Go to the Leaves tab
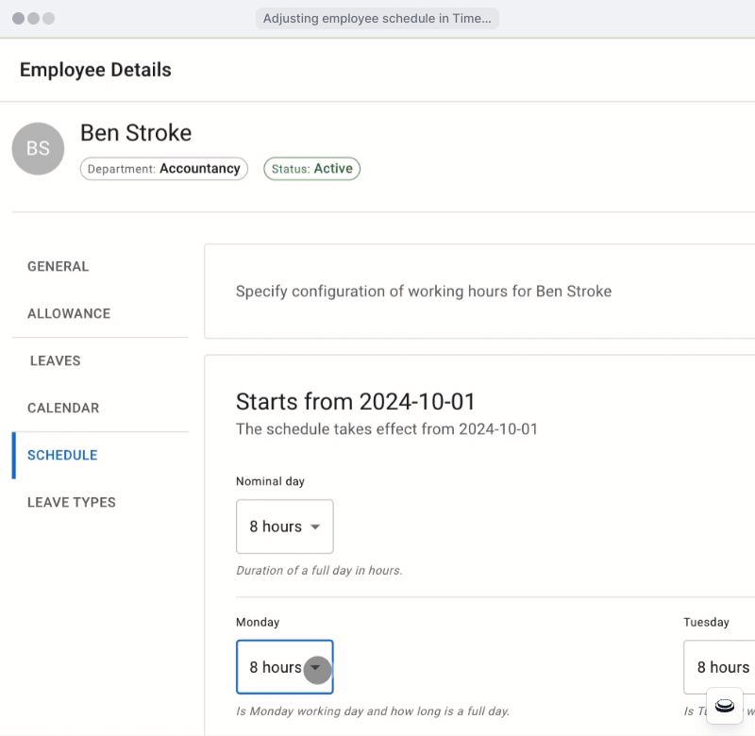Screen dimensions: 755x736 click(55, 360)
